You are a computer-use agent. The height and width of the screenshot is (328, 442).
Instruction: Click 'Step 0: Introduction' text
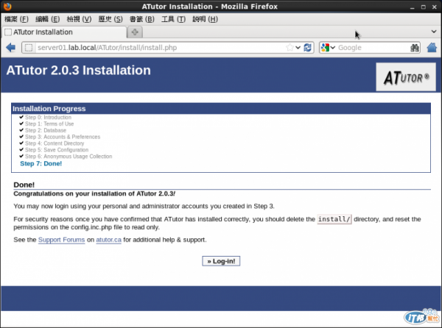48,118
